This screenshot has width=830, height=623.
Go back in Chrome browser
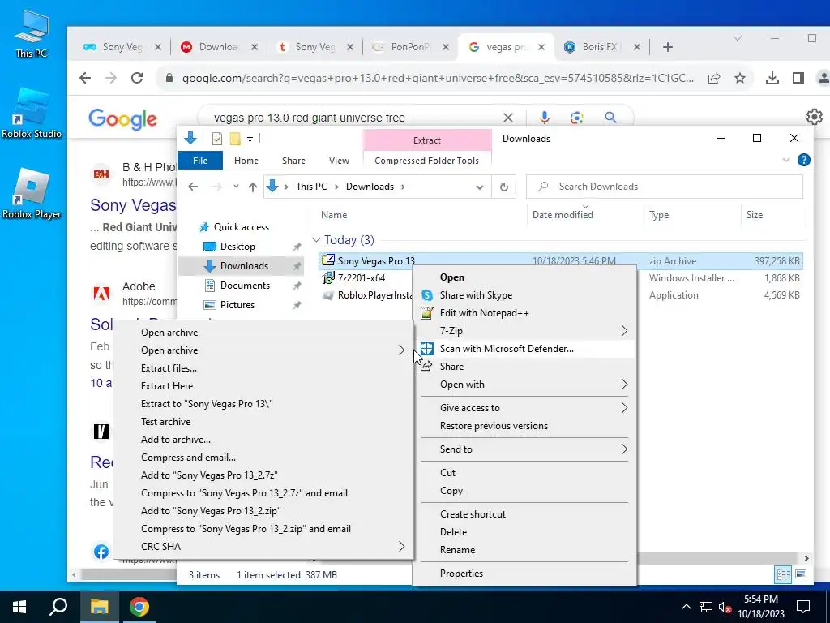click(85, 79)
